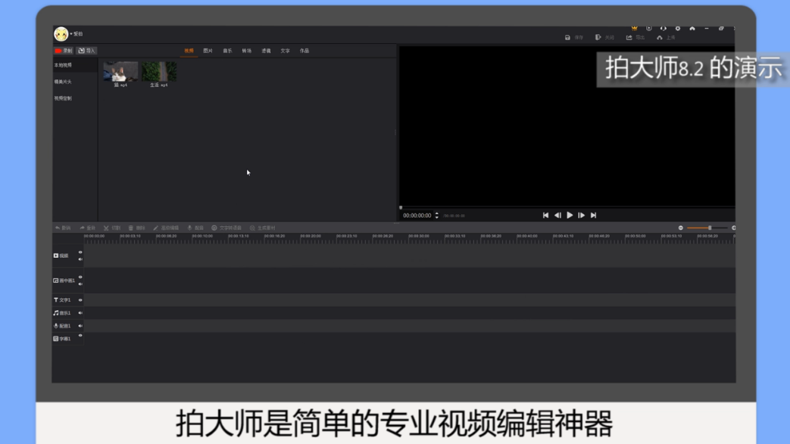Click the microphone Dubbing (配音) tool
Viewport: 790px width, 444px height.
point(195,228)
